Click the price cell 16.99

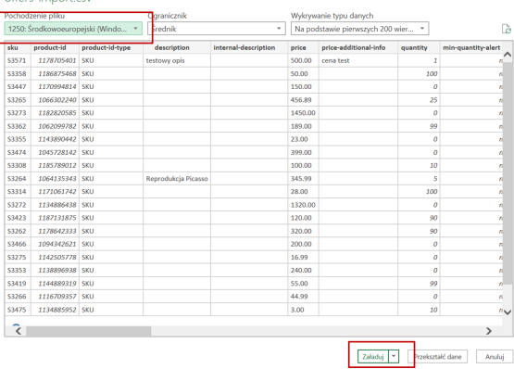click(303, 258)
